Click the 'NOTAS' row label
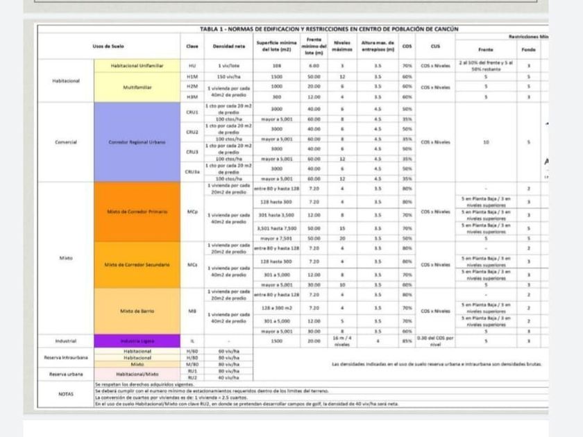Image resolution: width=583 pixels, height=437 pixels. (66, 394)
